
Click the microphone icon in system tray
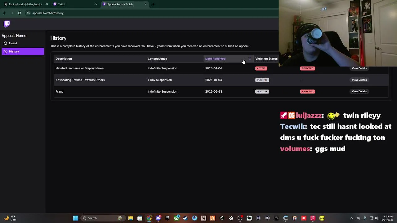point(365,218)
